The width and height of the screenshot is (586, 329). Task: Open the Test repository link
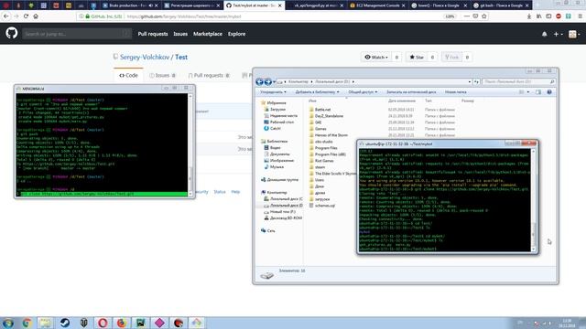tap(181, 57)
